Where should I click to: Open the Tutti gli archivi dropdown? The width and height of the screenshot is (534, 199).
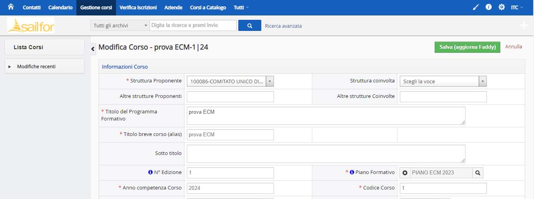[120, 25]
